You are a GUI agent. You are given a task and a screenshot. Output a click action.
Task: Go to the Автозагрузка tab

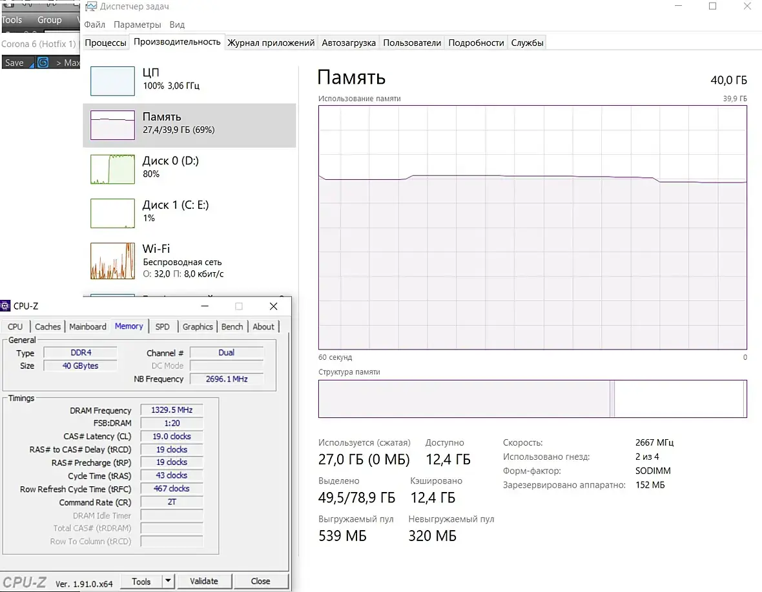[x=349, y=43]
